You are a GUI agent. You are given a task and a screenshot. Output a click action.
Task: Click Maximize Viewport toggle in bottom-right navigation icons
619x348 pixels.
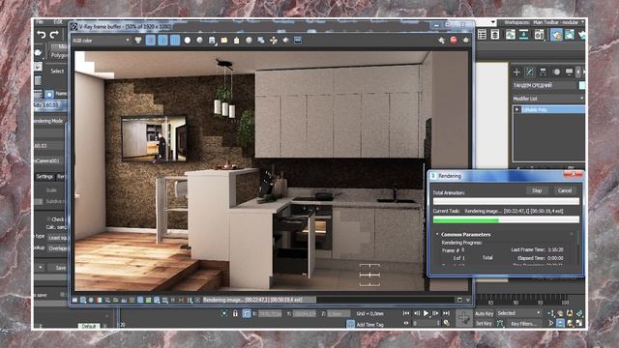click(579, 323)
